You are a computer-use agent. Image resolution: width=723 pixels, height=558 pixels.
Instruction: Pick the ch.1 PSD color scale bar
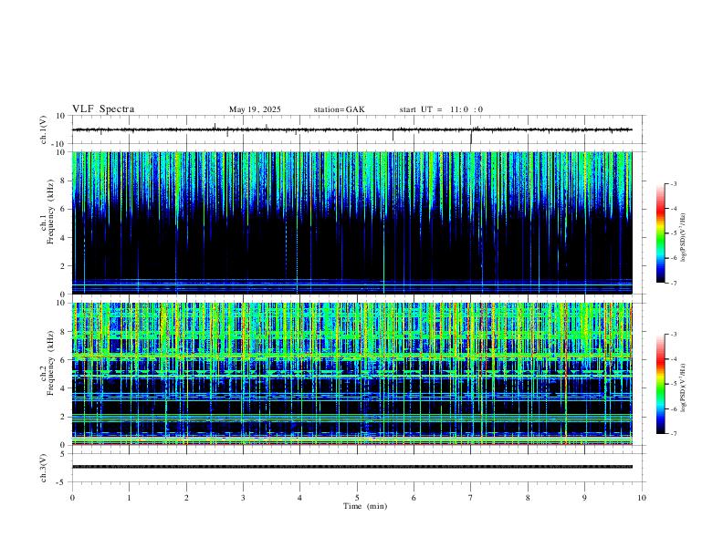[660, 233]
